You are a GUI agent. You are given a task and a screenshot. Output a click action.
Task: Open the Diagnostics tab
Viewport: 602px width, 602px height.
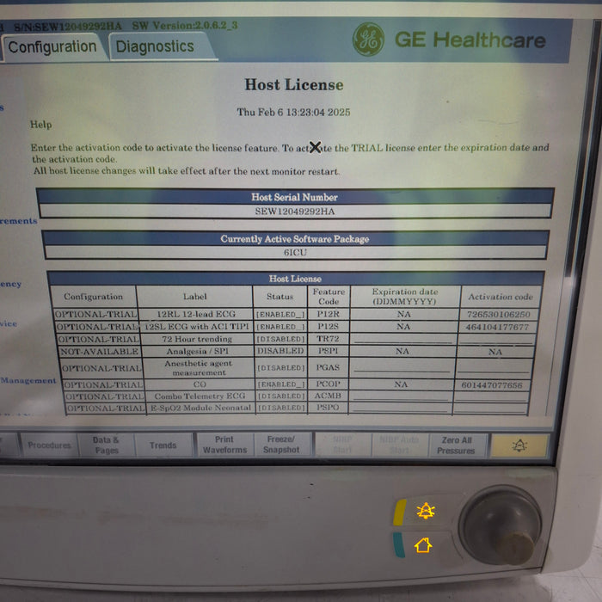coord(155,46)
